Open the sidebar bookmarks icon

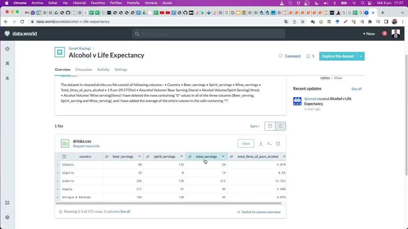(7, 64)
